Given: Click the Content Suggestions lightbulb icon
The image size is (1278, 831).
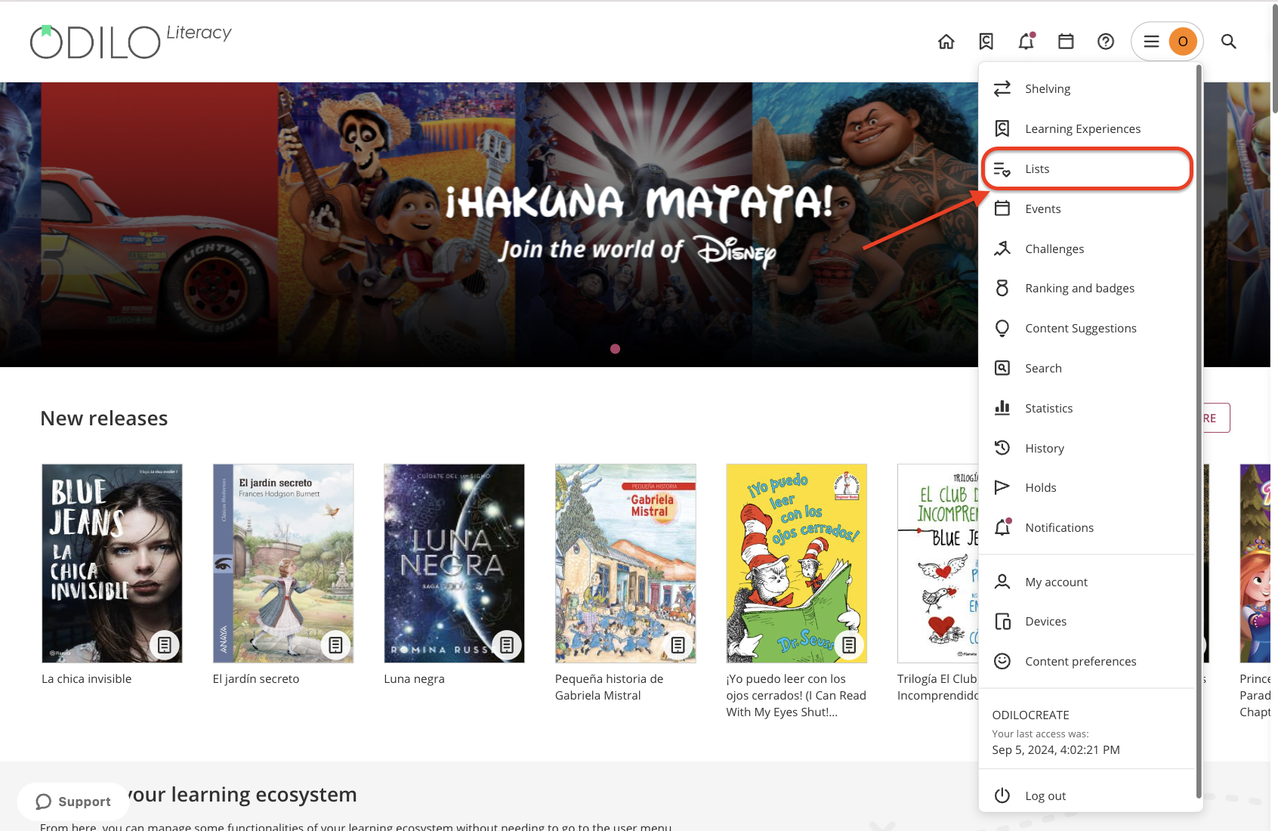Looking at the screenshot, I should point(1002,328).
